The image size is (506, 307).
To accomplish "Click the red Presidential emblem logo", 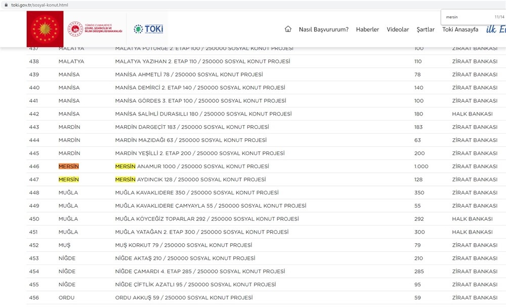I will pyautogui.click(x=45, y=29).
